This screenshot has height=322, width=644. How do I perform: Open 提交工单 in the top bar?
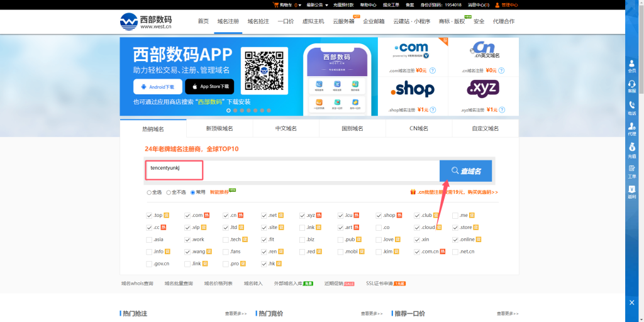[391, 5]
